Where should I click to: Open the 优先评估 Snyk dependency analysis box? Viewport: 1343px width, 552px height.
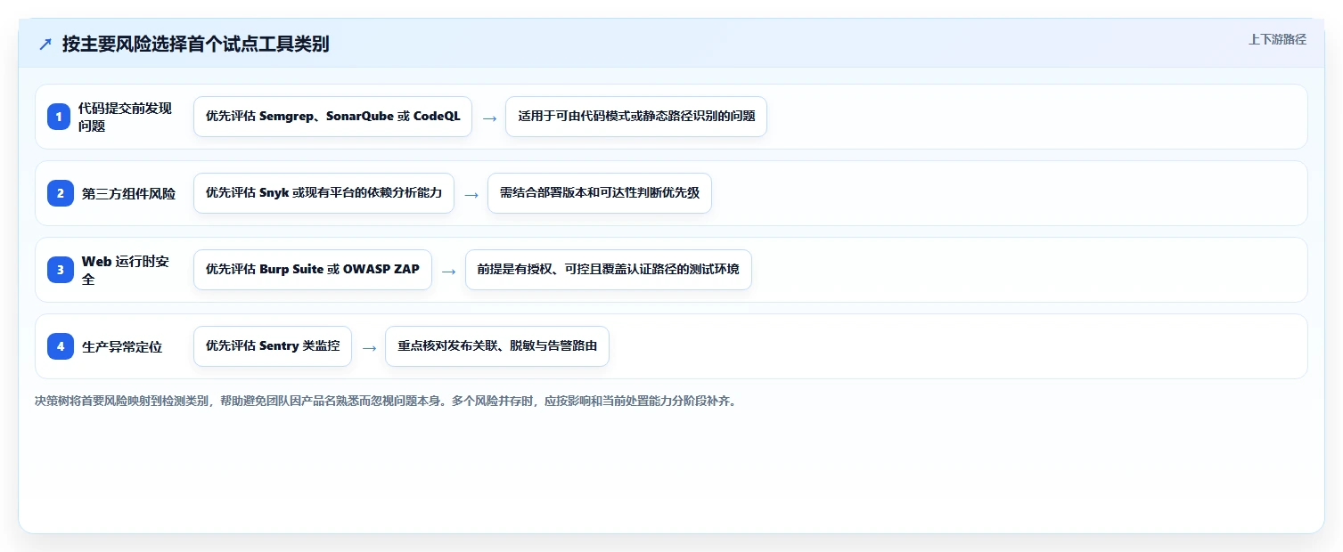click(x=323, y=193)
